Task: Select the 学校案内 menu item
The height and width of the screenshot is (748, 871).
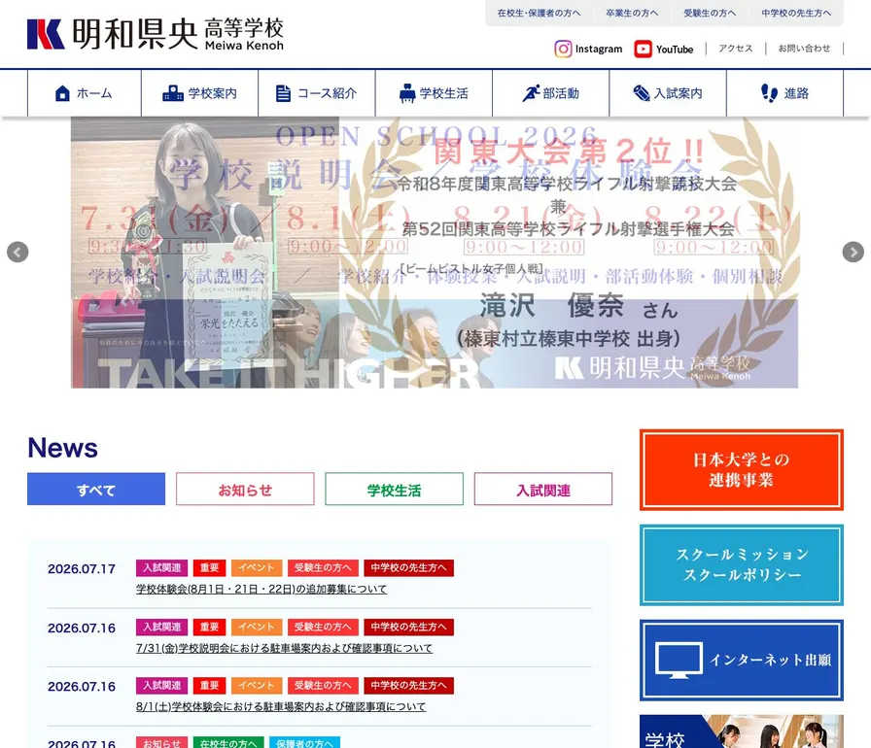Action: (200, 93)
